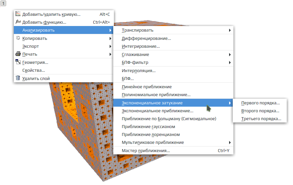Select Интерполяция... entry
This screenshot has width=293, height=185.
tap(173, 71)
